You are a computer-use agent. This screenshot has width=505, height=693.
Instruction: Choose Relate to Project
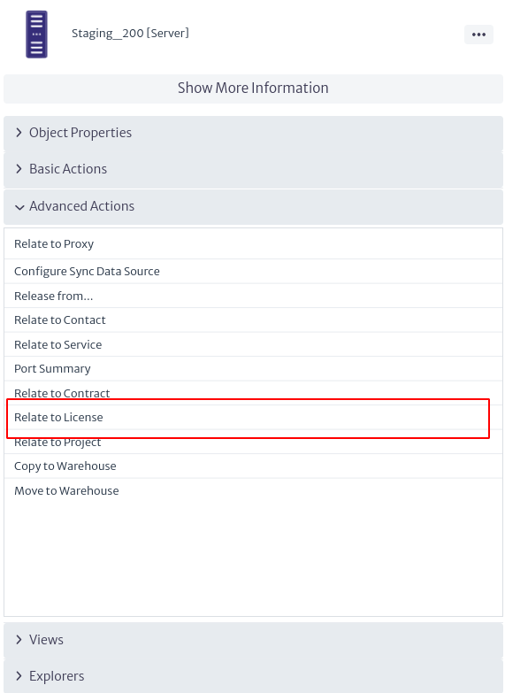tap(253, 442)
